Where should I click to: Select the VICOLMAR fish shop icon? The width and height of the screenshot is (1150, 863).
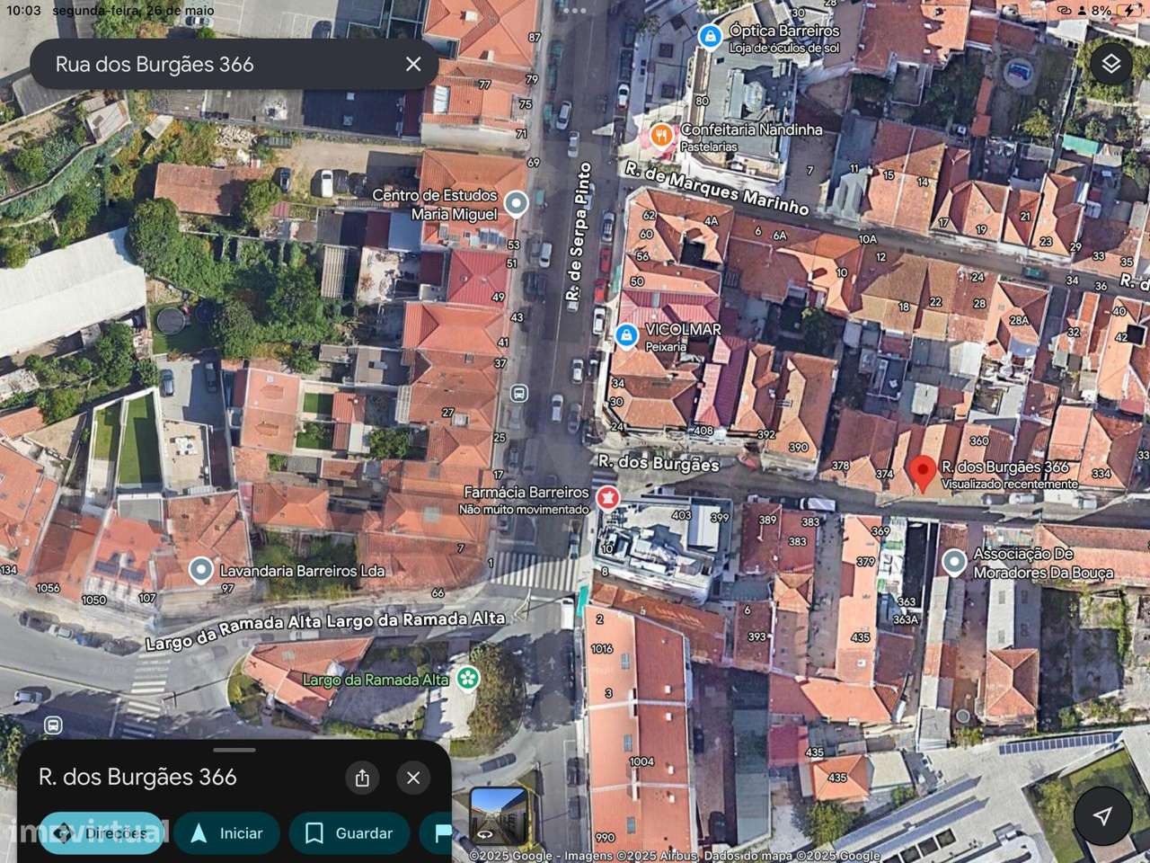click(624, 334)
